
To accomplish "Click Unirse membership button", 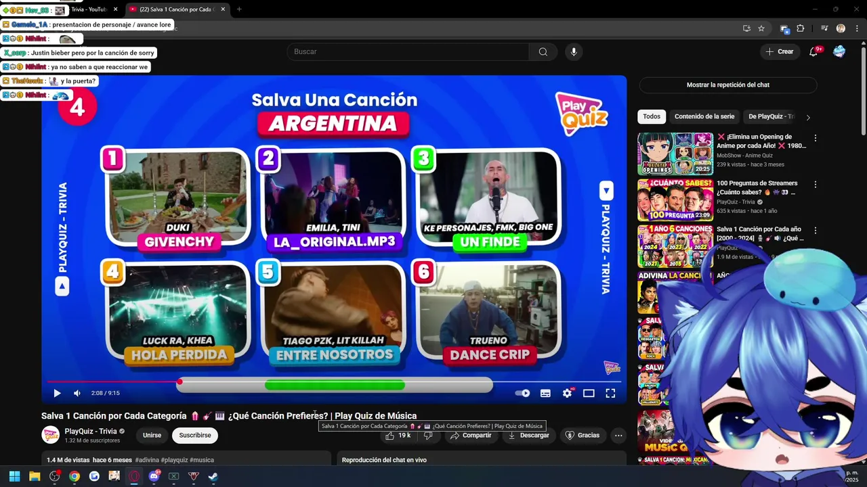I will [x=152, y=436].
